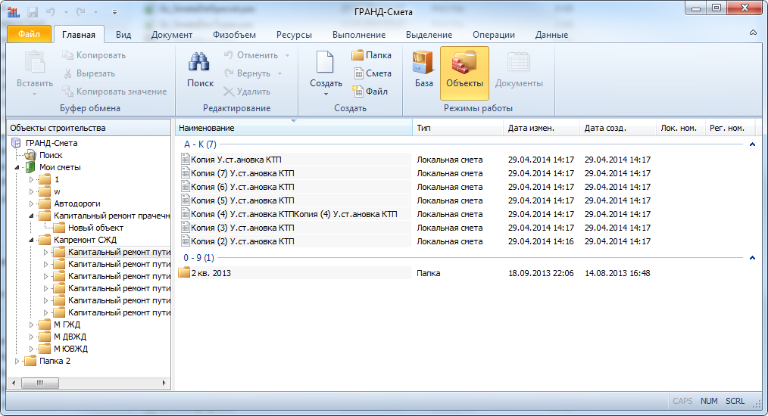The image size is (768, 416).
Task: Sort by the Наименование column header
Action: click(x=294, y=128)
